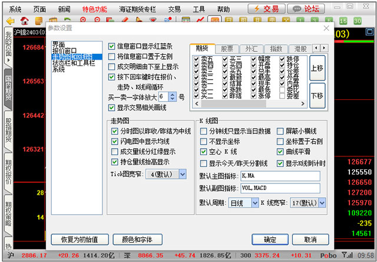The width and height of the screenshot is (377, 262).
Task: Open the 默认周期 日线 dropdown
Action: [x=255, y=203]
